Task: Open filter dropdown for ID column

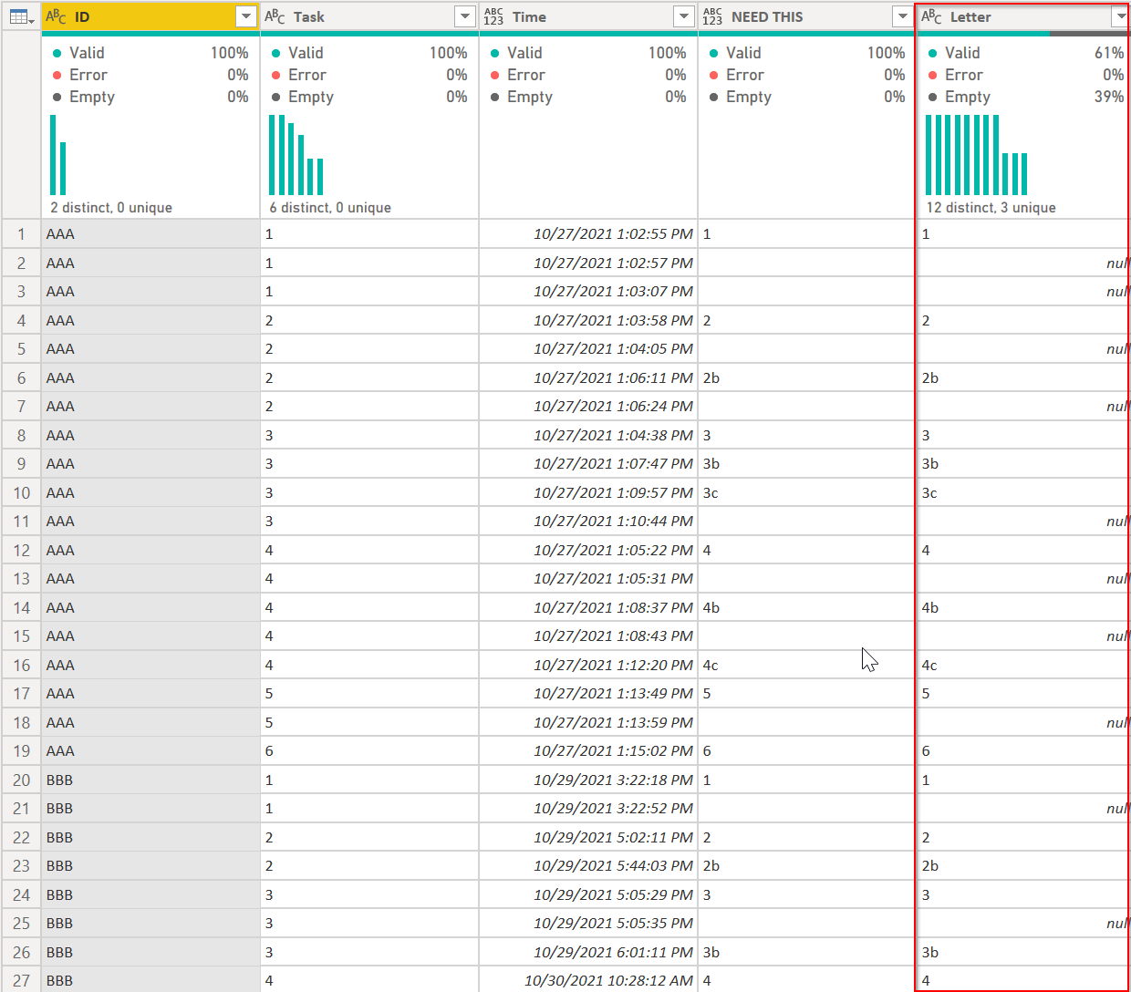Action: [x=245, y=16]
